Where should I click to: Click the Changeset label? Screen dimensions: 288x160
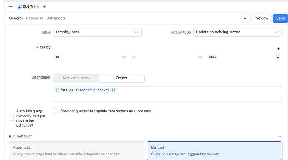(x=41, y=77)
